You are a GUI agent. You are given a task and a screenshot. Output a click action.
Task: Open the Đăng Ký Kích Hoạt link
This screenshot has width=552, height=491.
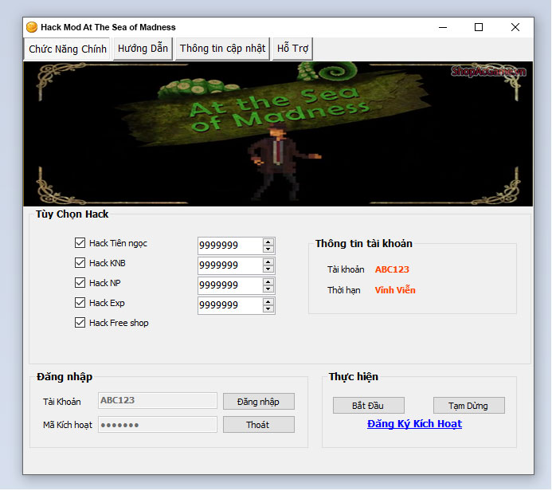(414, 424)
